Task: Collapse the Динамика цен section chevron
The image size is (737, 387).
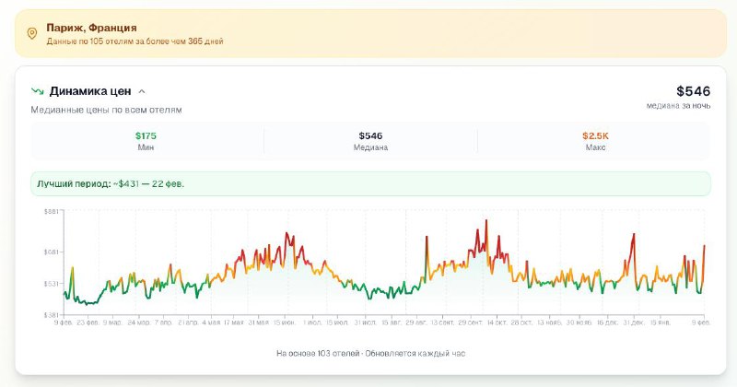Action: [141, 91]
